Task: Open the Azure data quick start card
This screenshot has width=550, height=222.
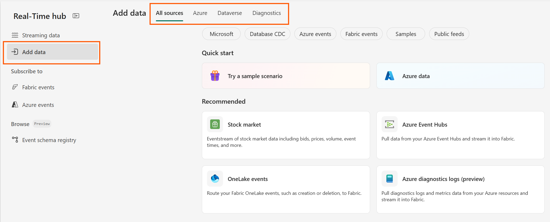Action: pos(460,76)
